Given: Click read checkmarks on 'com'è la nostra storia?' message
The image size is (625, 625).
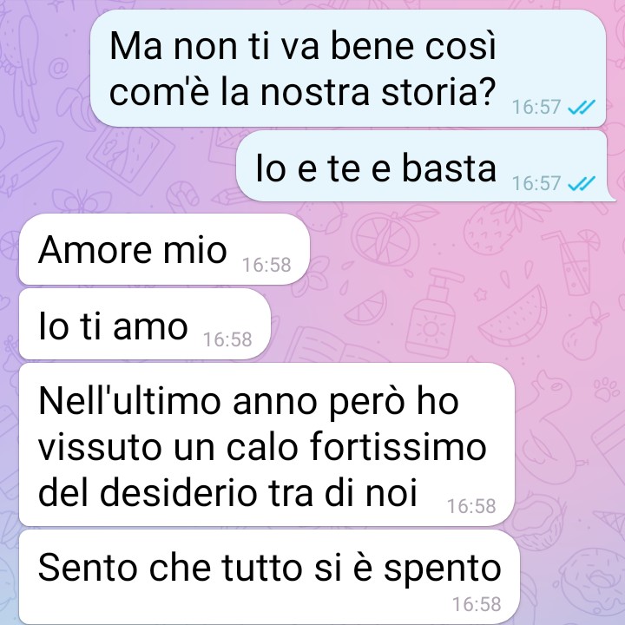Looking at the screenshot, I should 581,107.
